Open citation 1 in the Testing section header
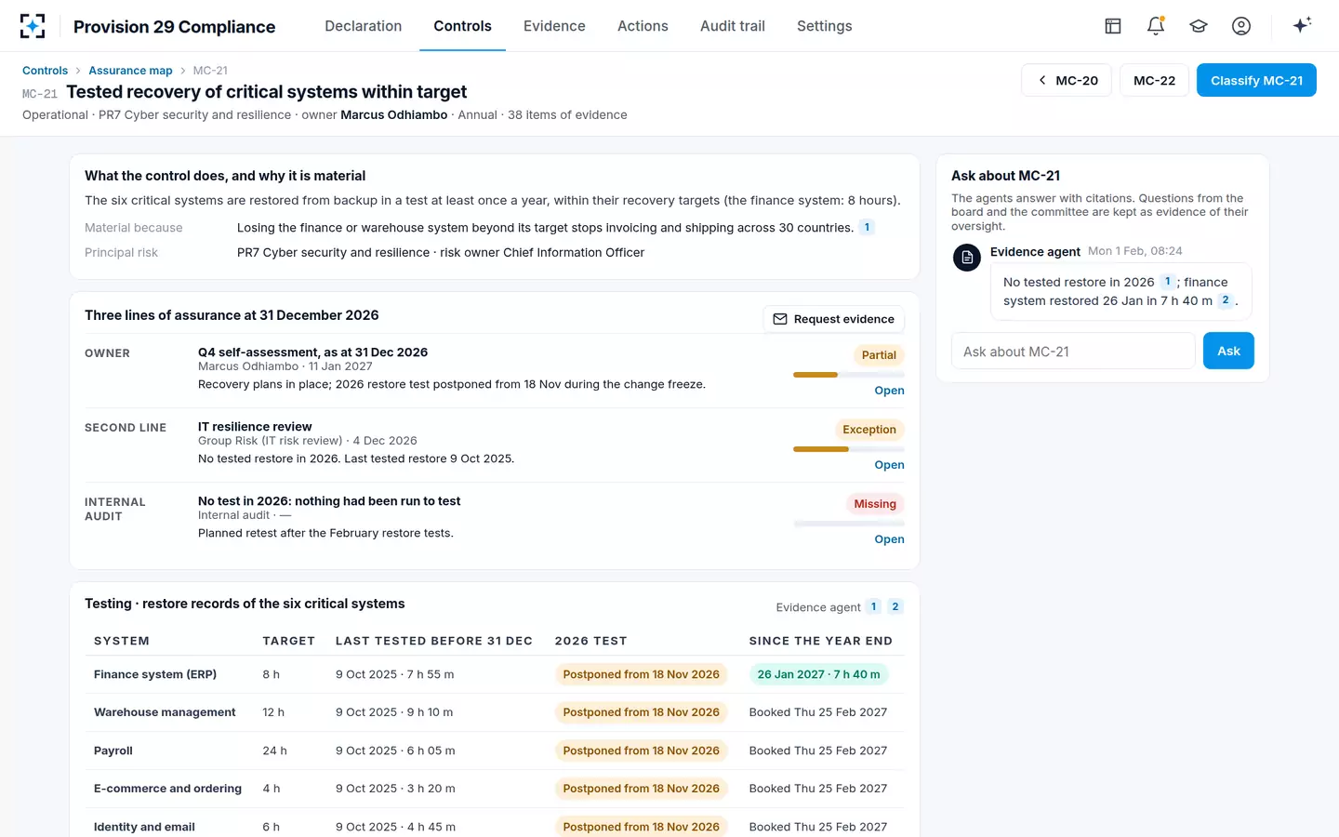1339x837 pixels. pos(873,606)
